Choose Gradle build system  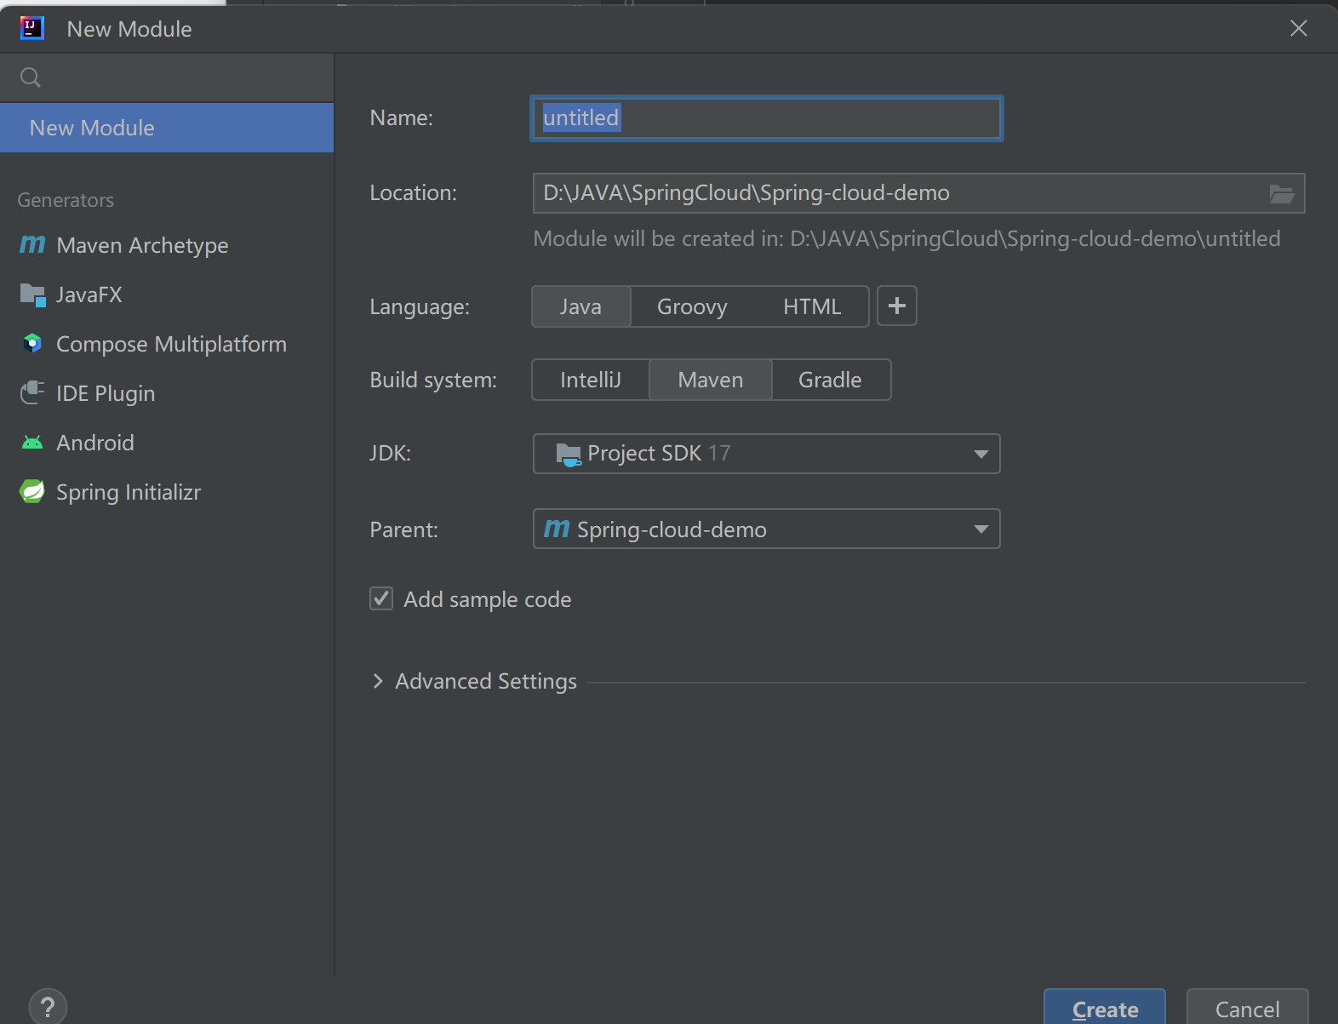click(x=830, y=380)
